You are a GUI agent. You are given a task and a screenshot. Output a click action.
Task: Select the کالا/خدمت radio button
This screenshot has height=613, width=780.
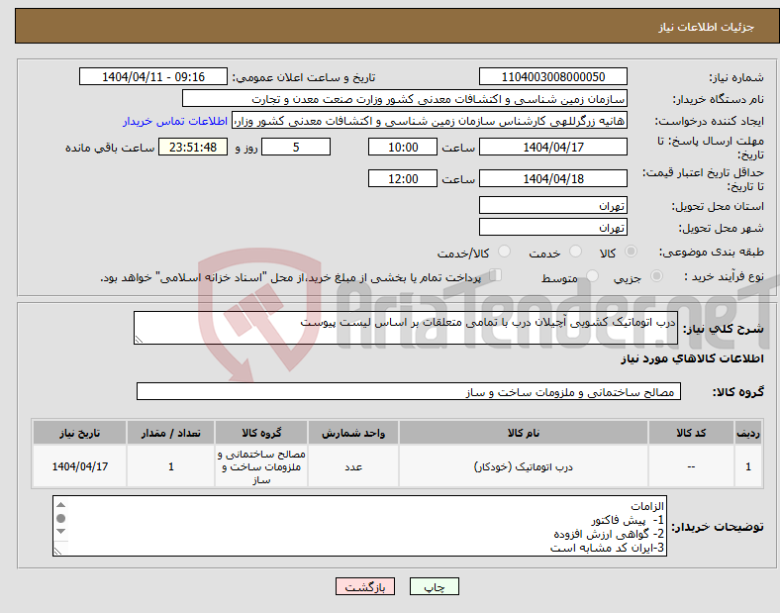point(505,252)
